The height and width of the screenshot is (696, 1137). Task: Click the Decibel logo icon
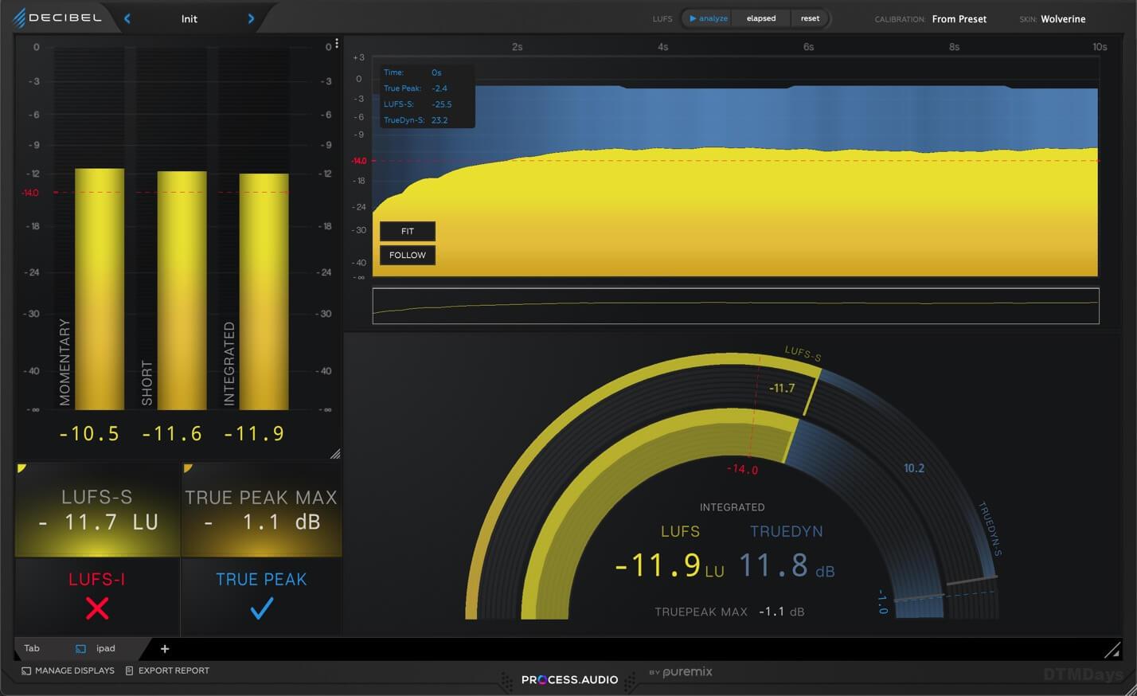point(18,18)
